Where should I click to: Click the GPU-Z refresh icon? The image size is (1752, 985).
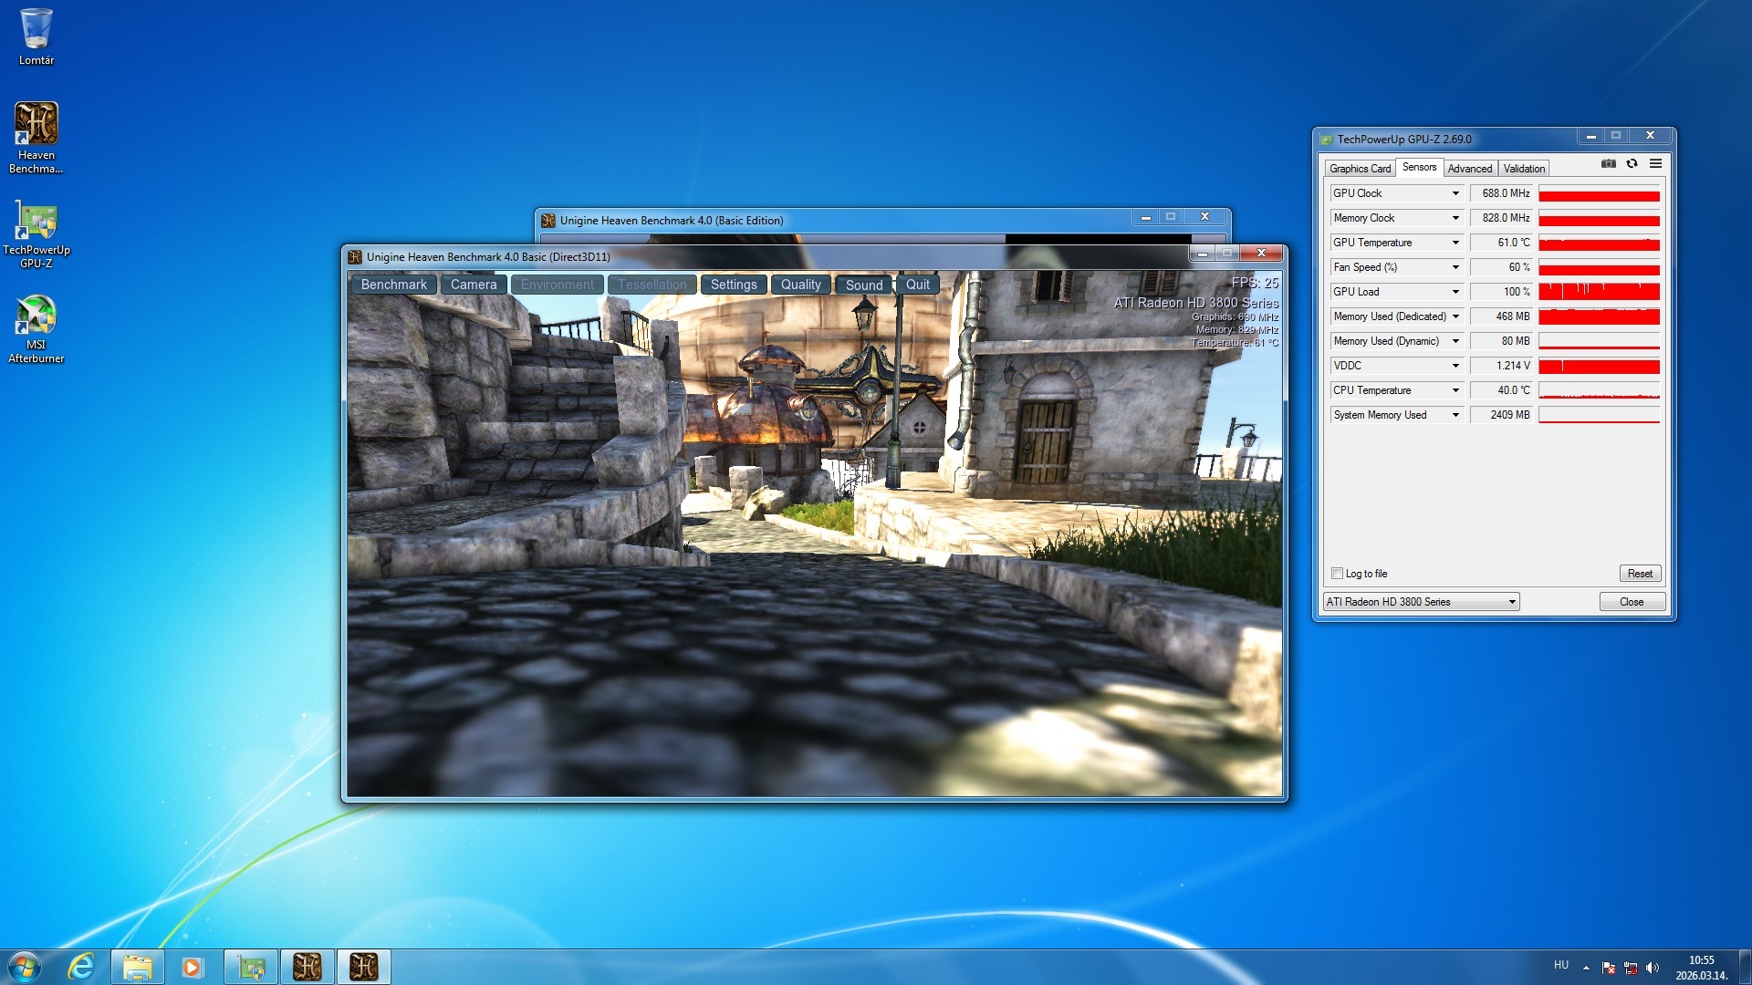(x=1632, y=164)
